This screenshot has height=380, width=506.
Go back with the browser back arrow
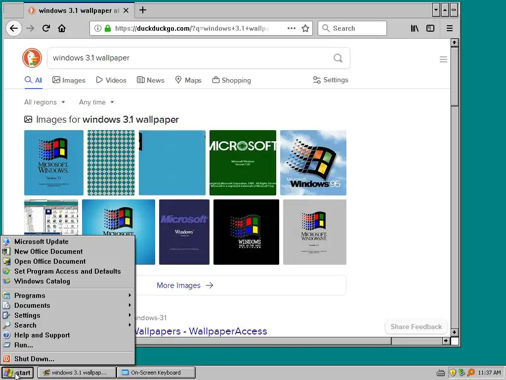14,28
